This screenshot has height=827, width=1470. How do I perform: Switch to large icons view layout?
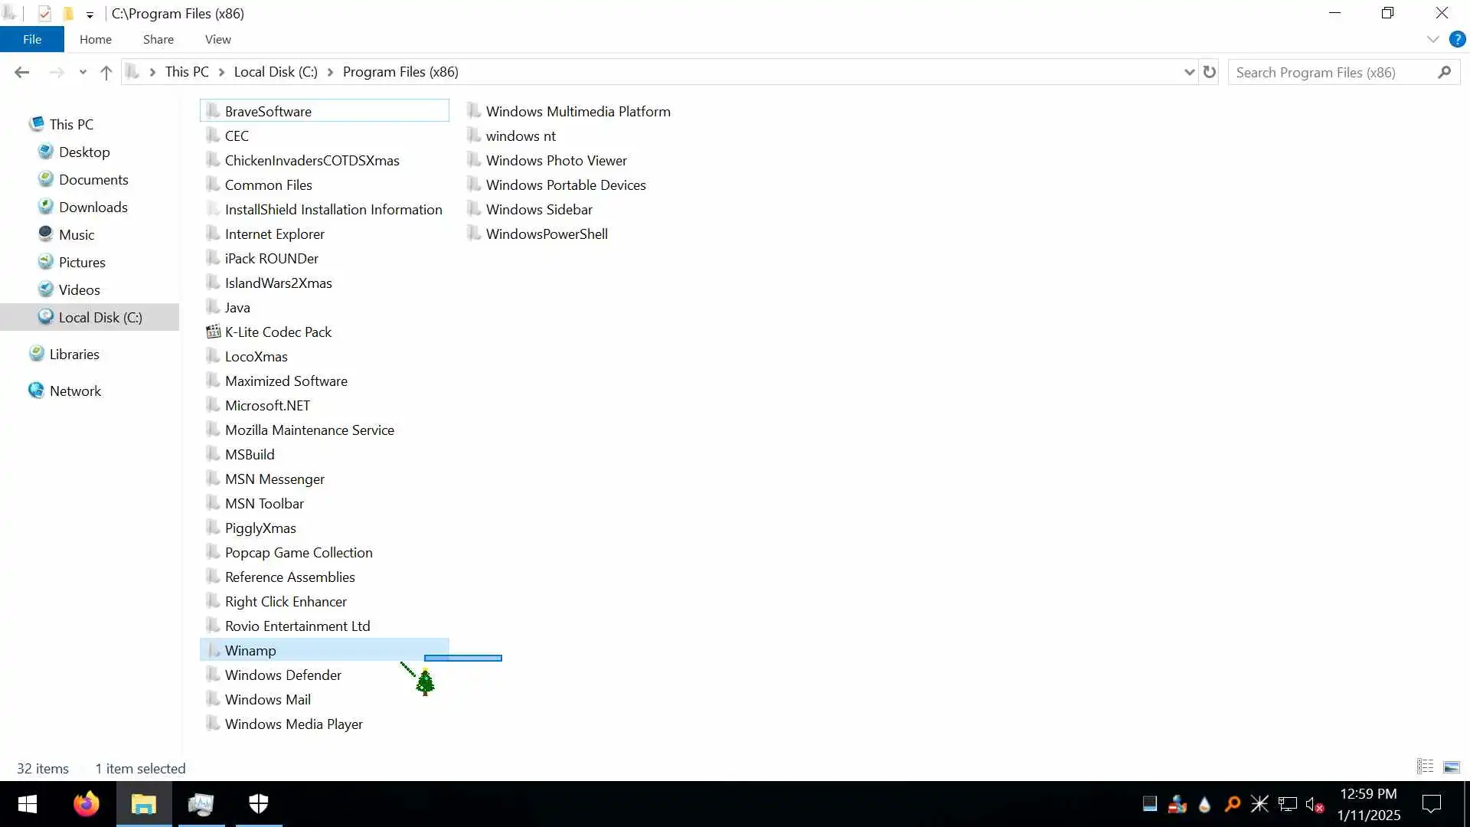1451,767
